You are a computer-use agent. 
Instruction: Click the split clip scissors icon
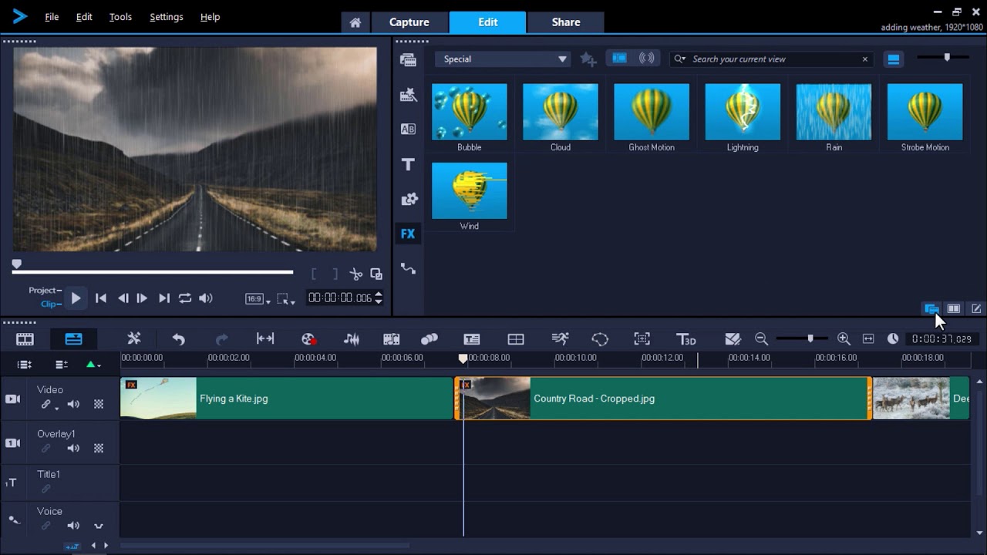click(x=355, y=274)
